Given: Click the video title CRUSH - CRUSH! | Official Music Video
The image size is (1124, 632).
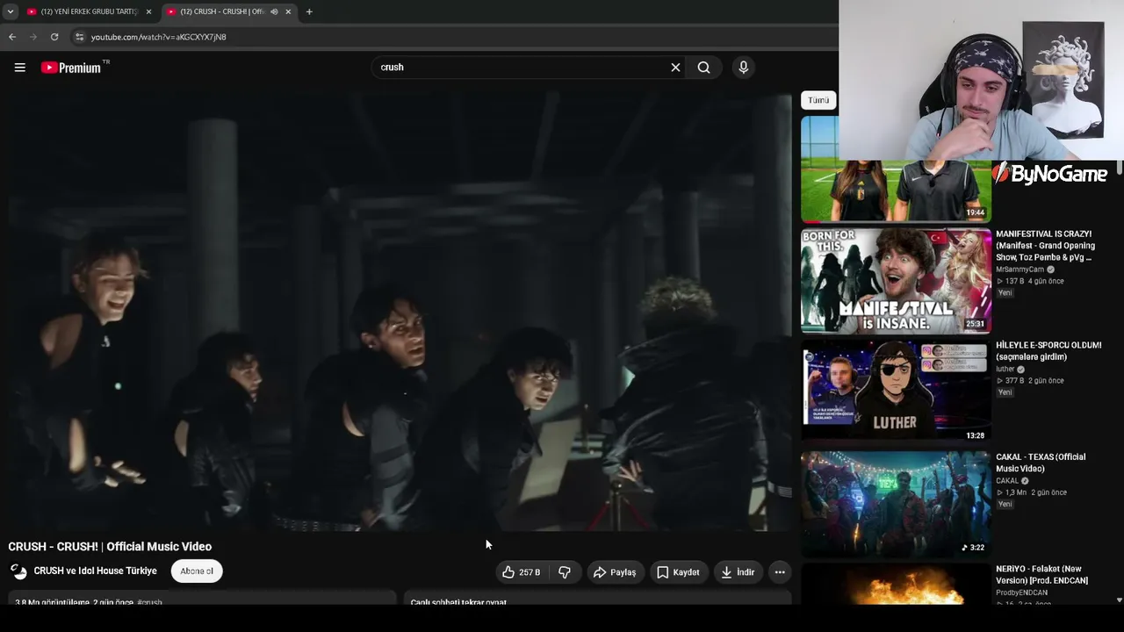Looking at the screenshot, I should click(110, 547).
